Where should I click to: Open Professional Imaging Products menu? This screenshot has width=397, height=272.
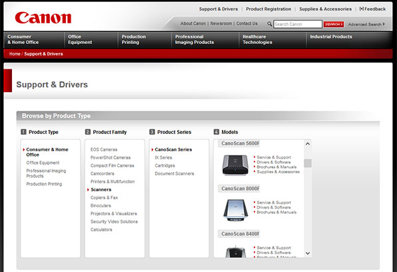(195, 39)
